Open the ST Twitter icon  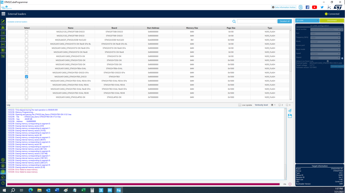pos(322,7)
